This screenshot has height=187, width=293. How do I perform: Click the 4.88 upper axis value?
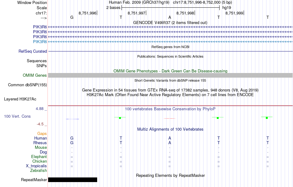39,109
